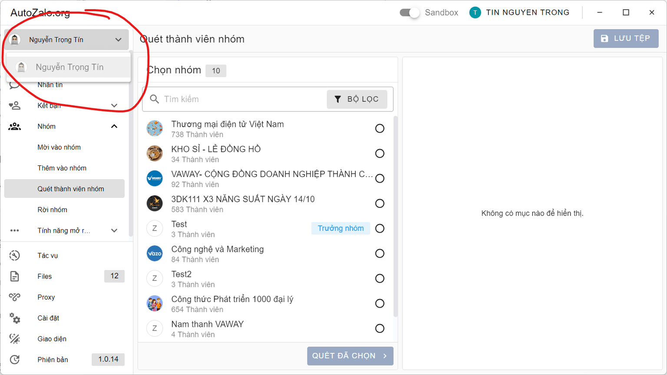Go to Mời vào nhóm menu item
The height and width of the screenshot is (375, 667).
59,148
